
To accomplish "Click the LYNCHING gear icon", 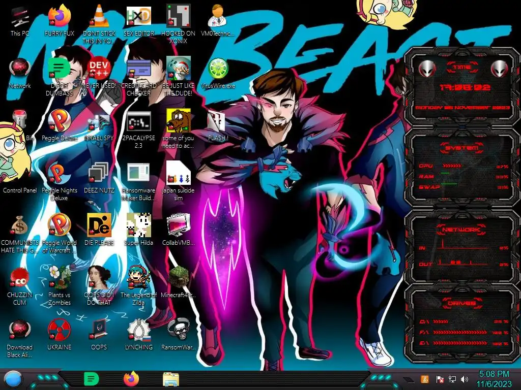I will click(138, 330).
